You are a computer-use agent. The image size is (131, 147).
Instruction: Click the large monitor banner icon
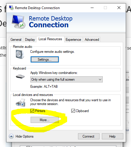[x=18, y=22]
